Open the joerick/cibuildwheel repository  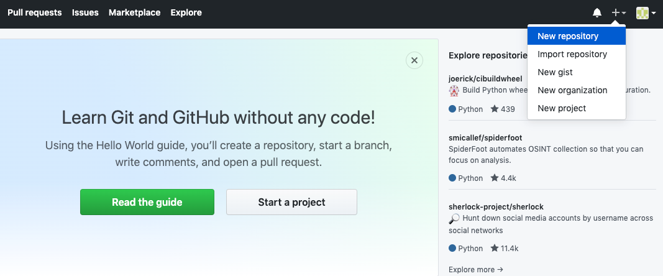tap(485, 78)
